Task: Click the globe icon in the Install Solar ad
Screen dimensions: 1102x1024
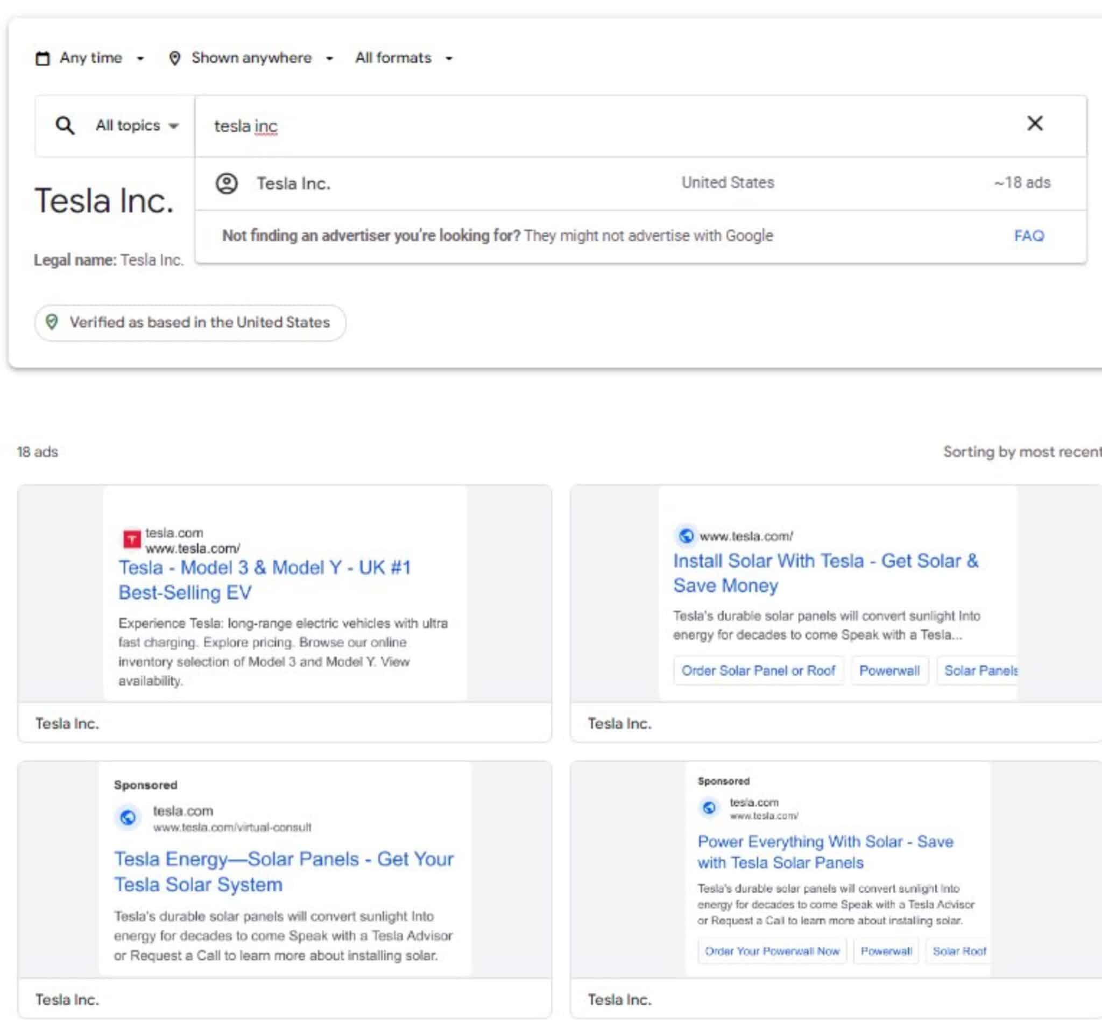Action: pos(686,535)
